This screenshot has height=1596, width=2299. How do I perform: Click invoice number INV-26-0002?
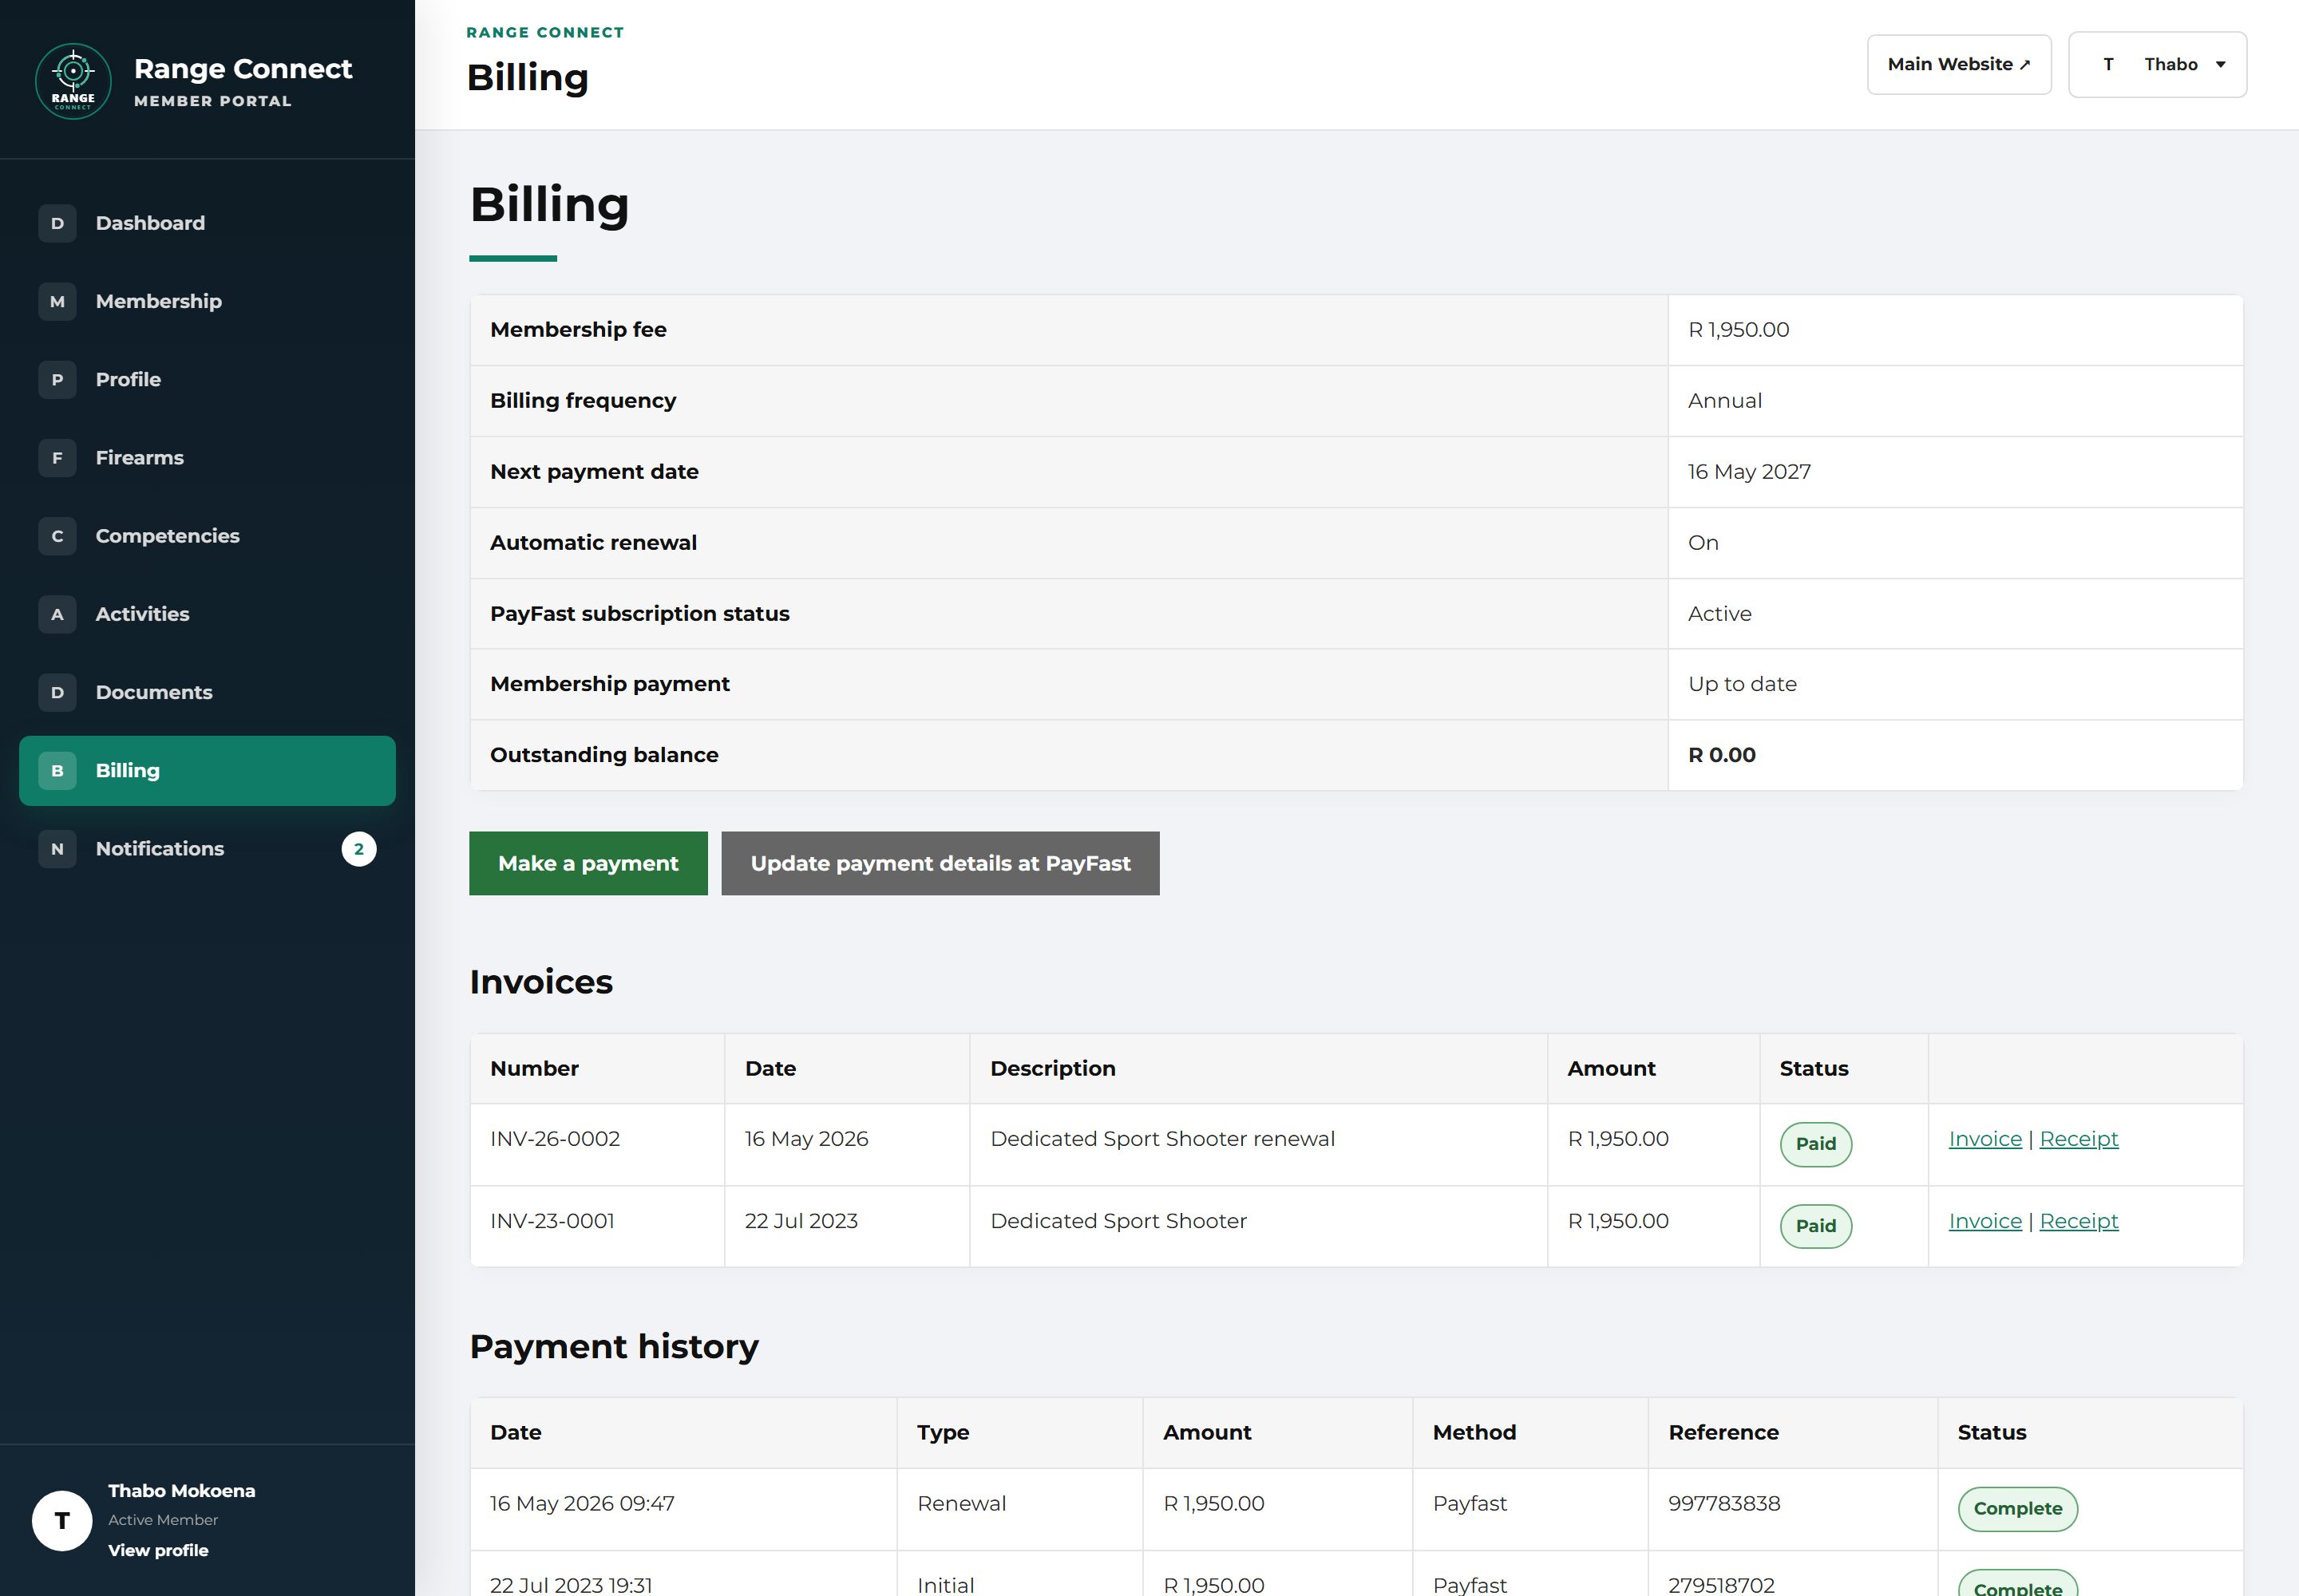[556, 1139]
